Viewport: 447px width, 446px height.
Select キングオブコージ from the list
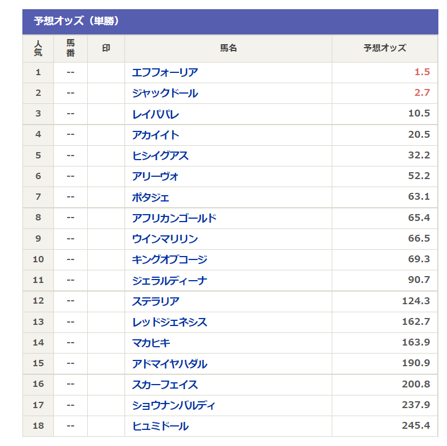169,259
